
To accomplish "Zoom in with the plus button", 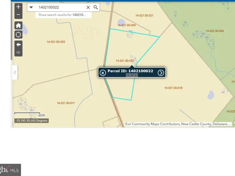I will coord(19,7).
